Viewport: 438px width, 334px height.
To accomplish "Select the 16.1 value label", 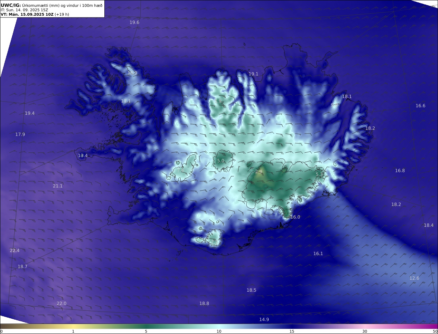I will [318, 254].
